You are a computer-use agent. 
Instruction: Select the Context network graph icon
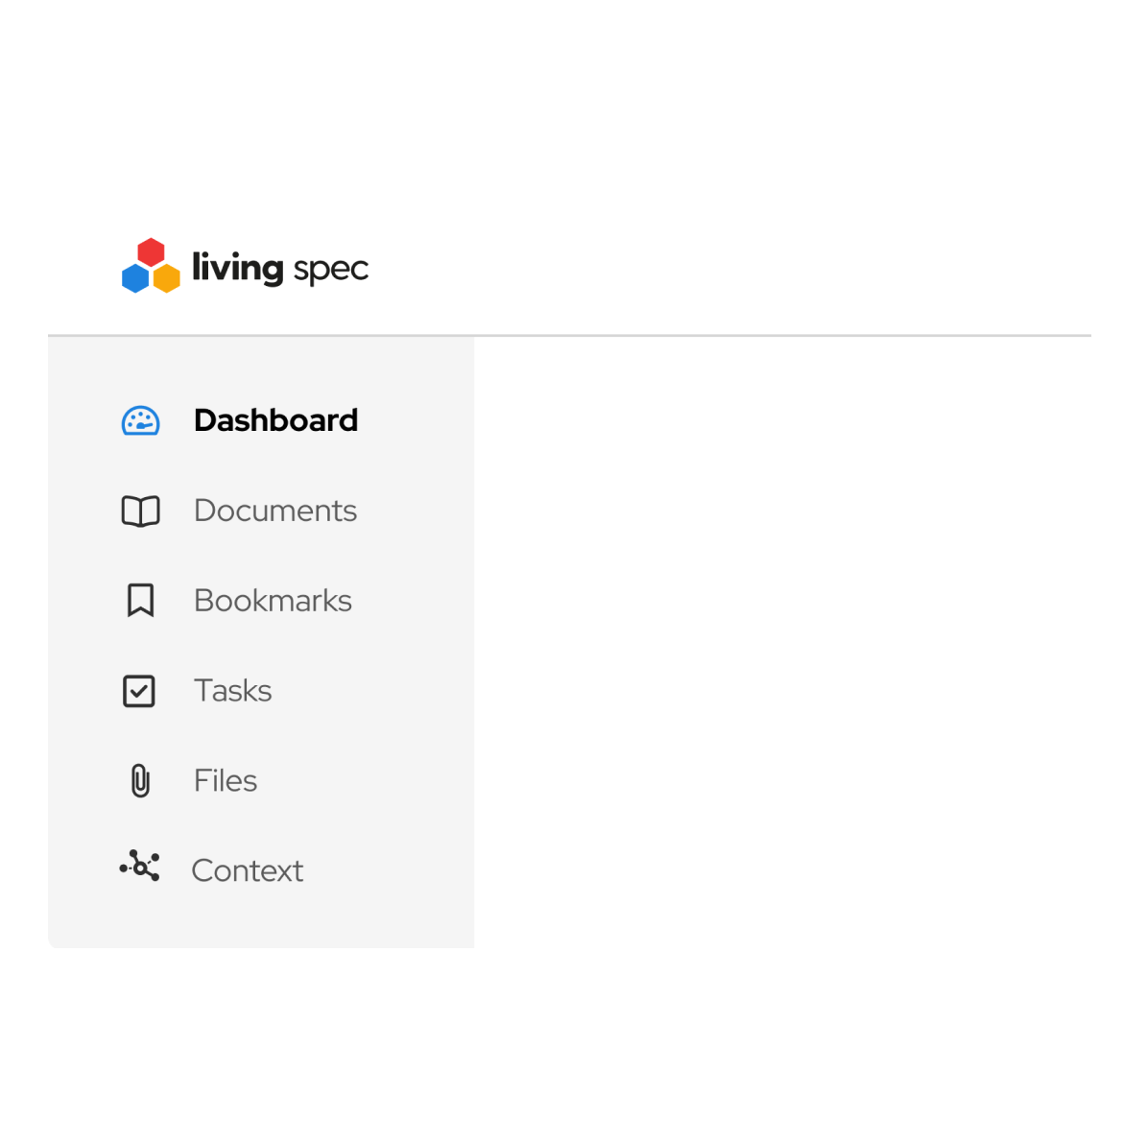(140, 867)
